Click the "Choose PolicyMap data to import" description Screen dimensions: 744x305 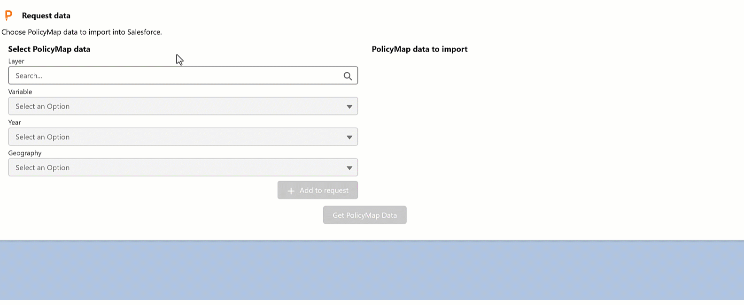[x=82, y=32]
